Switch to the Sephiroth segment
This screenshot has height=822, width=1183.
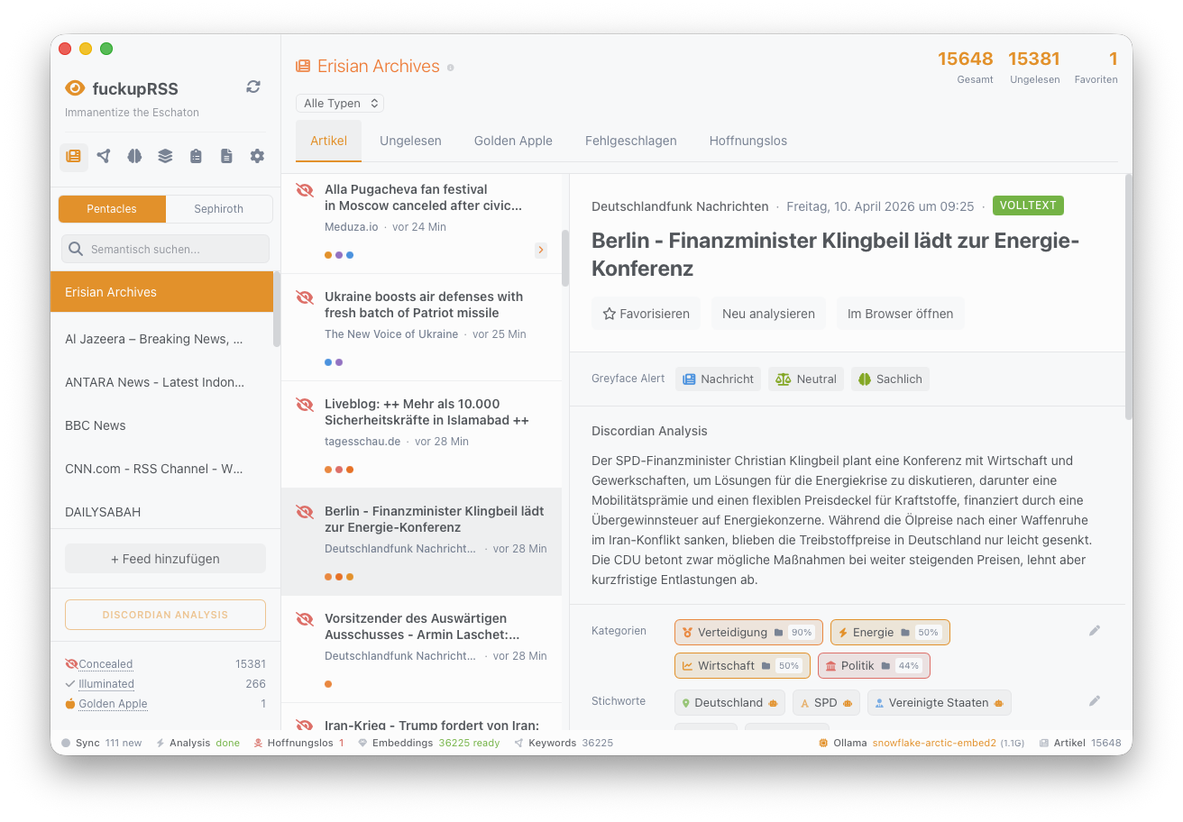[x=219, y=208]
